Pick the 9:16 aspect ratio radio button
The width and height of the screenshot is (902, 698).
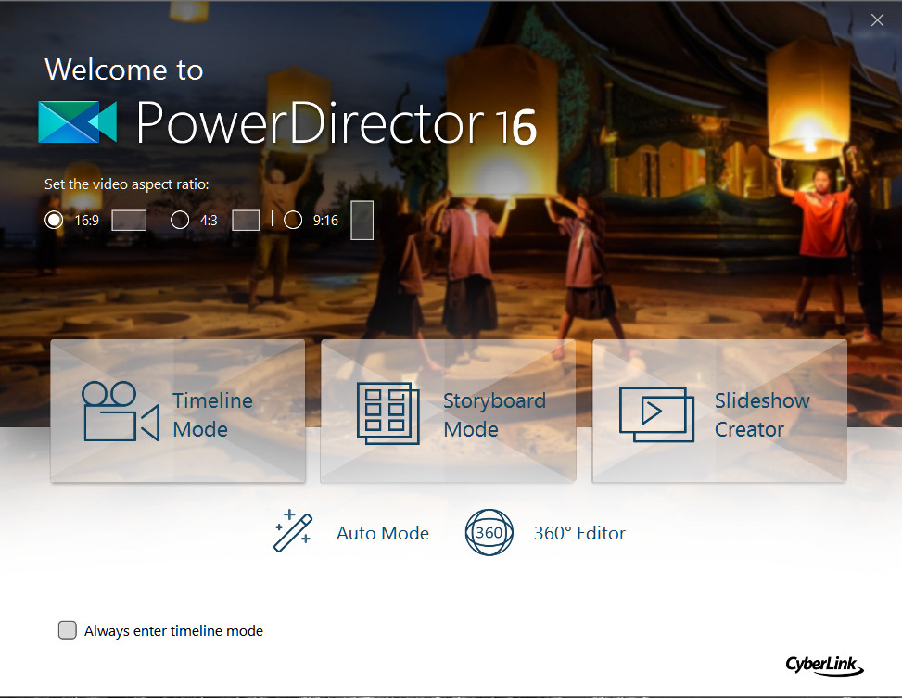293,220
